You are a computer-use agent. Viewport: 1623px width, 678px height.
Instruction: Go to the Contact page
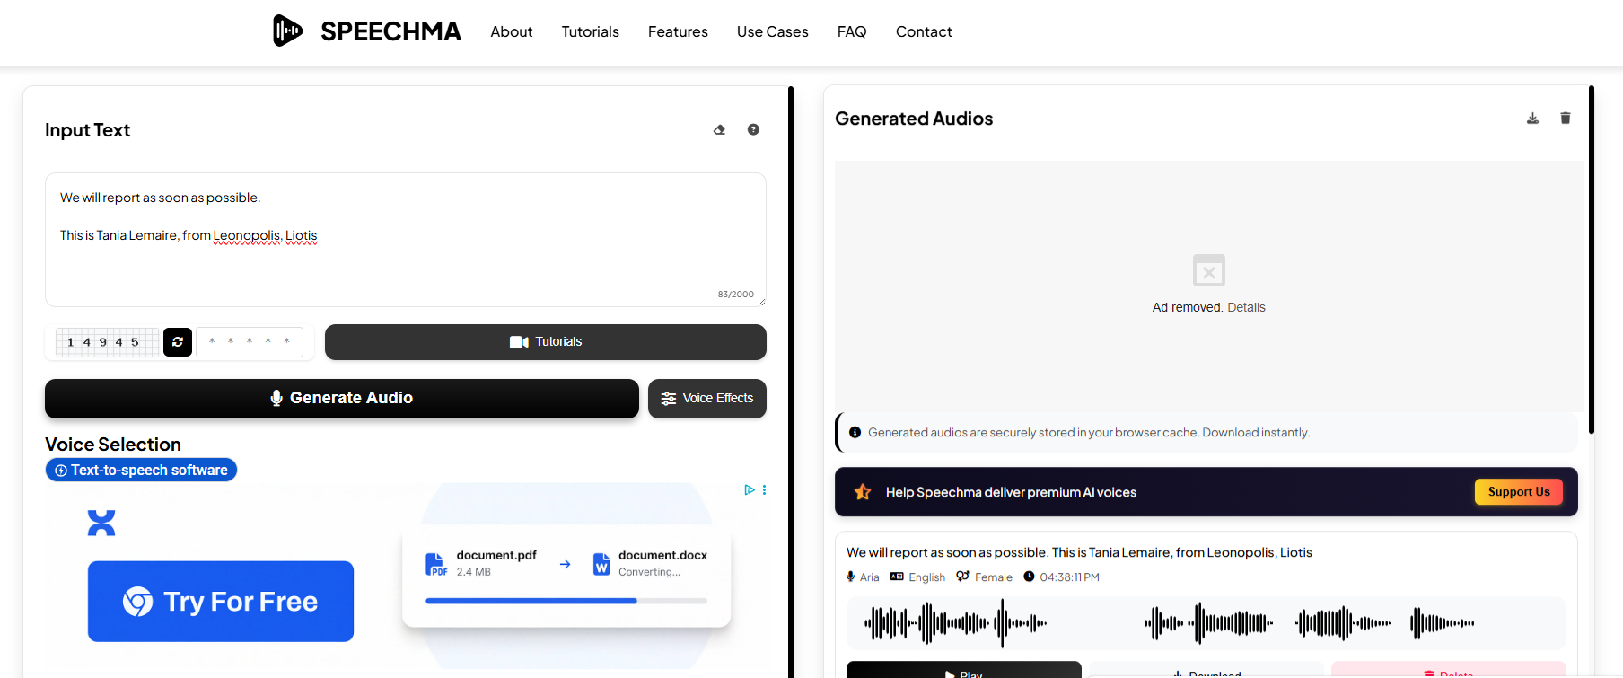tap(924, 31)
